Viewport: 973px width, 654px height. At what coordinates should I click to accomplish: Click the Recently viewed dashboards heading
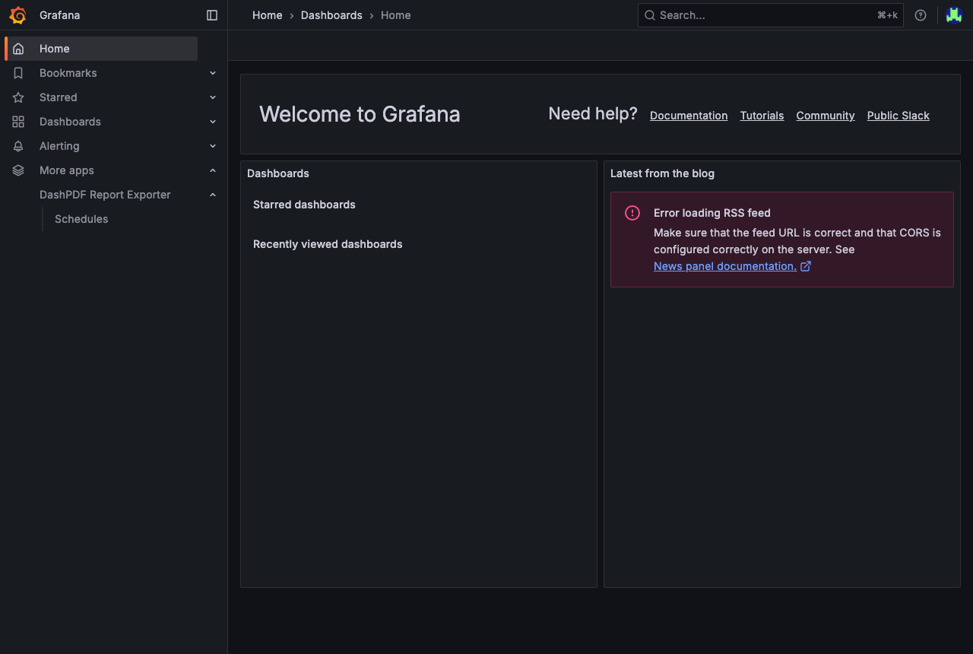(x=328, y=244)
